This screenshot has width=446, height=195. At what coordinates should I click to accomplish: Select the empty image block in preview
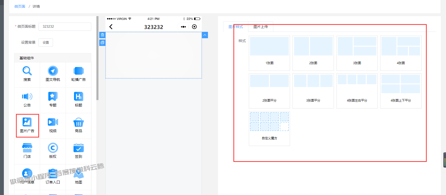pos(154,55)
